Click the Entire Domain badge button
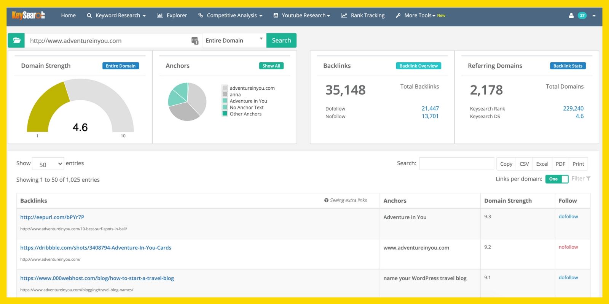The height and width of the screenshot is (304, 609). tap(121, 66)
